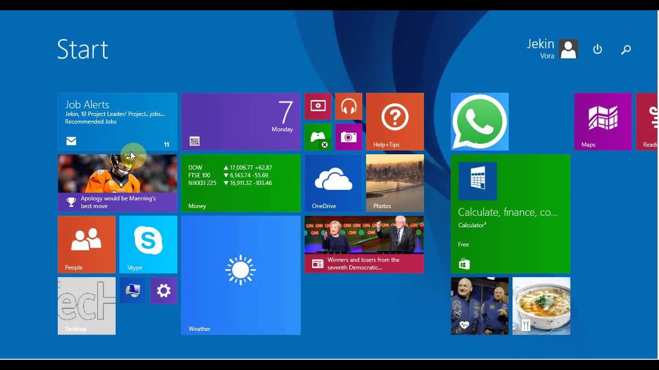Open the Desktop tile
Viewport: 659px width, 370px height.
click(86, 306)
